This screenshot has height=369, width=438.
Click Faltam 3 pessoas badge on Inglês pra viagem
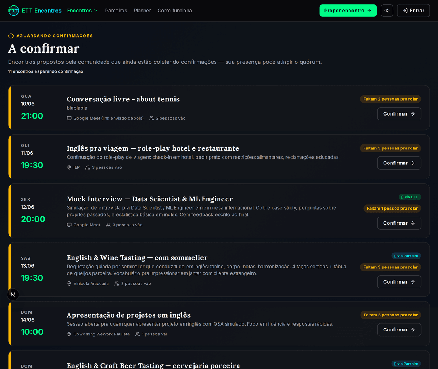tap(391, 148)
